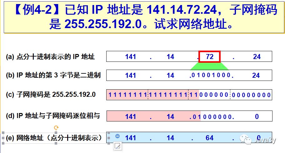Click the value 141 in row (a)

click(x=131, y=57)
